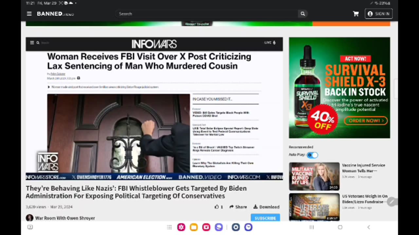Click the ACT NOW! ad badge
Viewport: 419px width, 235px height.
pyautogui.click(x=355, y=59)
